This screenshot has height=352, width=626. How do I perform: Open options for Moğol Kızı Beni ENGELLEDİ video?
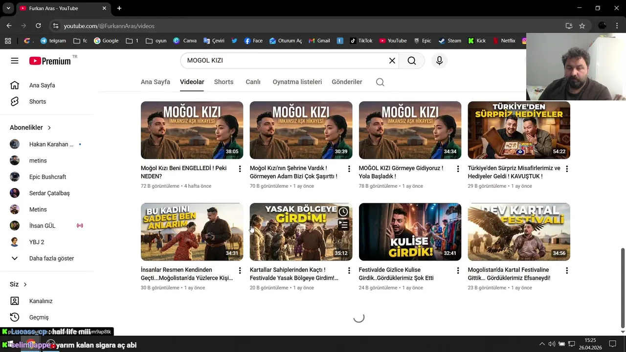240,169
